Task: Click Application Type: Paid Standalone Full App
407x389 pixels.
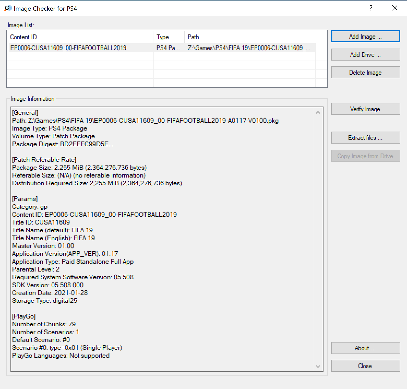Action: tap(73, 261)
